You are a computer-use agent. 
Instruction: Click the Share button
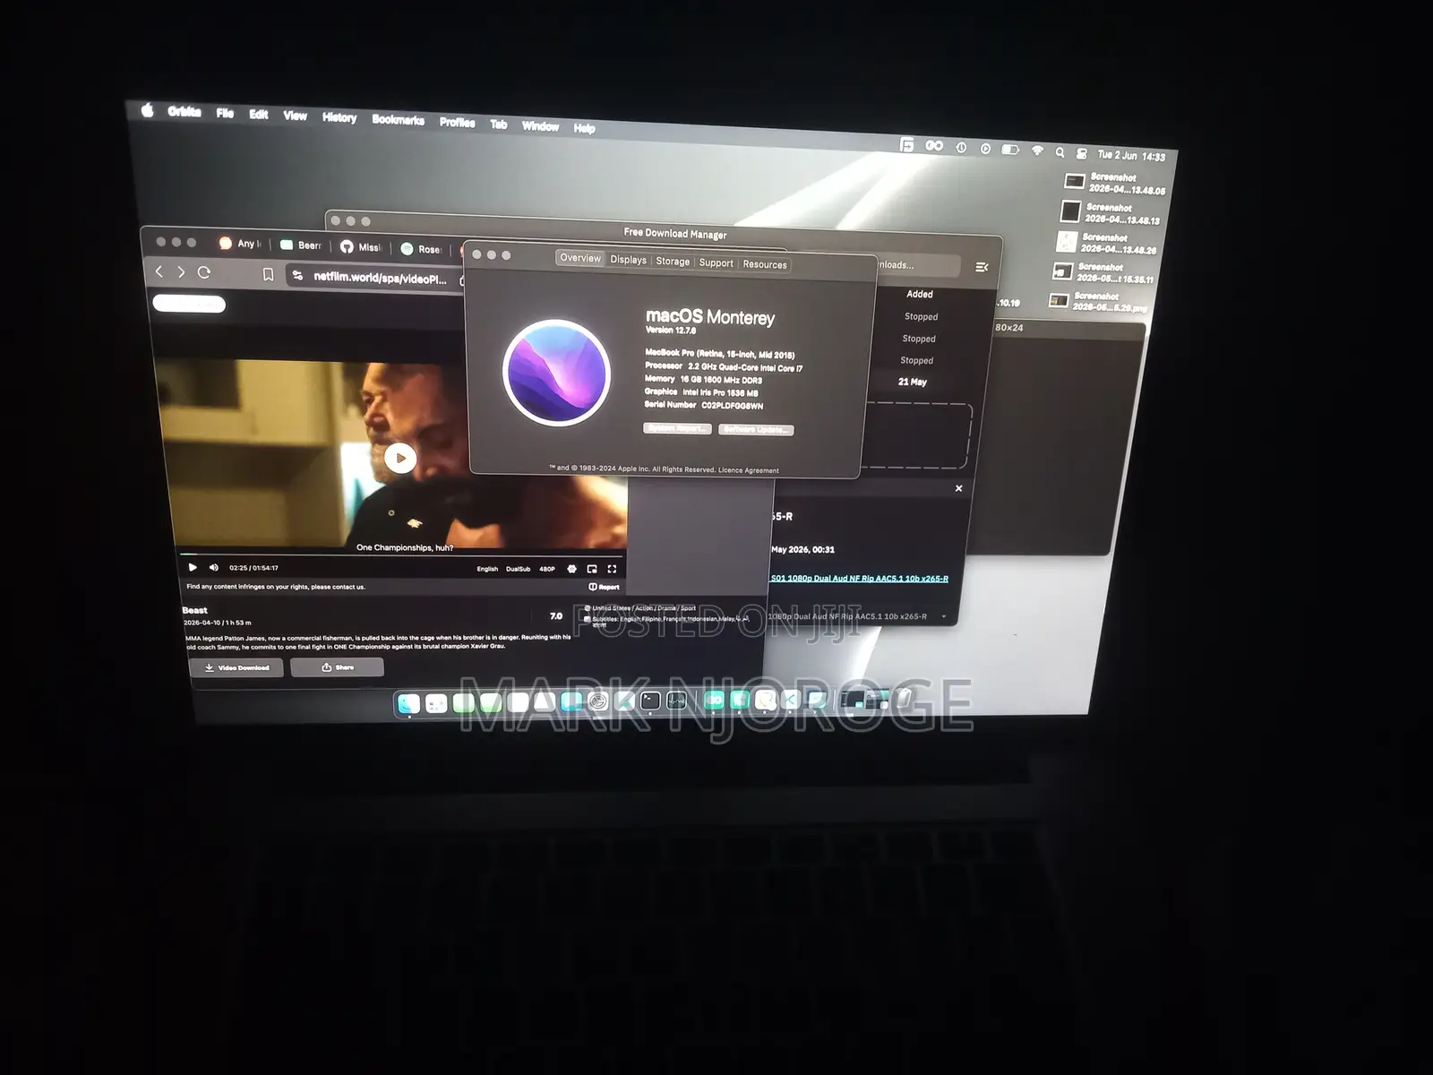(337, 667)
